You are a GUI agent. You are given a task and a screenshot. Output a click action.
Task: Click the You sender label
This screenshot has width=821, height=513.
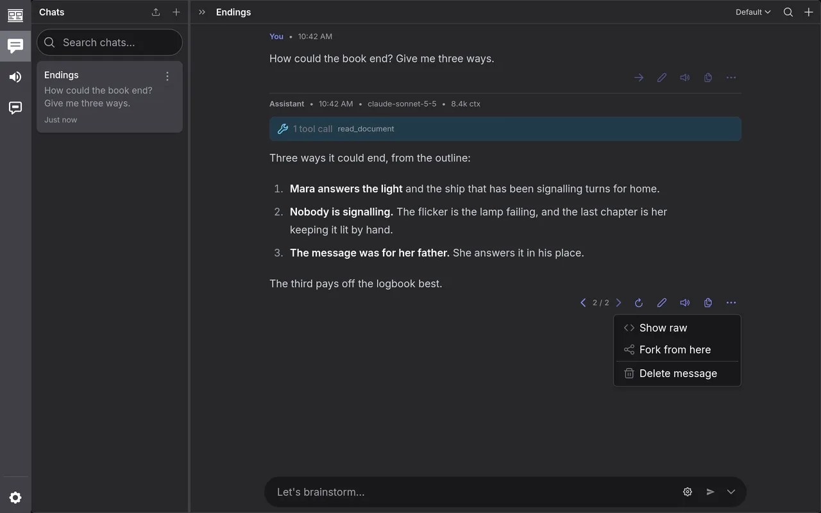pyautogui.click(x=276, y=37)
